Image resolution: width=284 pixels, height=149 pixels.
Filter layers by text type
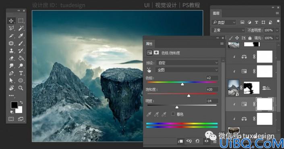(256, 22)
